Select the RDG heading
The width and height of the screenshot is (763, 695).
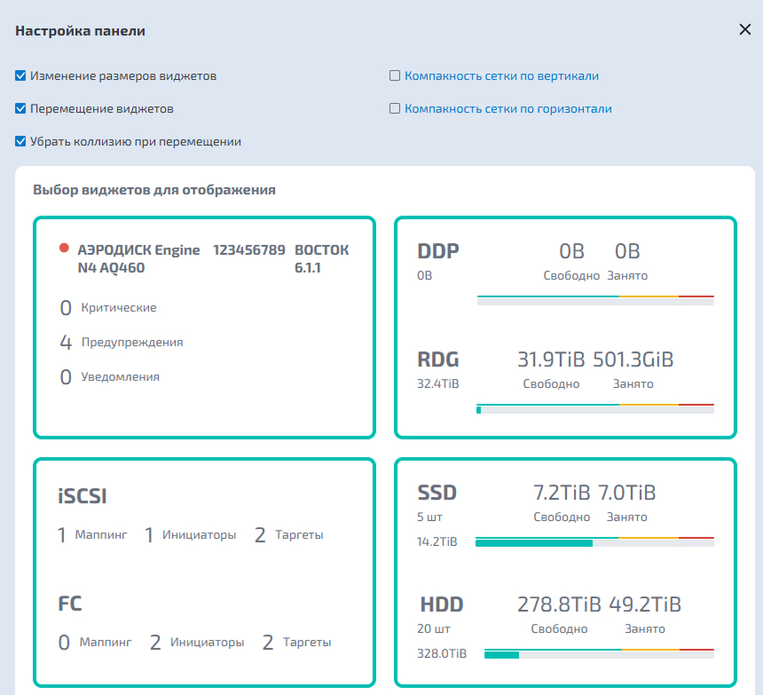pos(438,359)
